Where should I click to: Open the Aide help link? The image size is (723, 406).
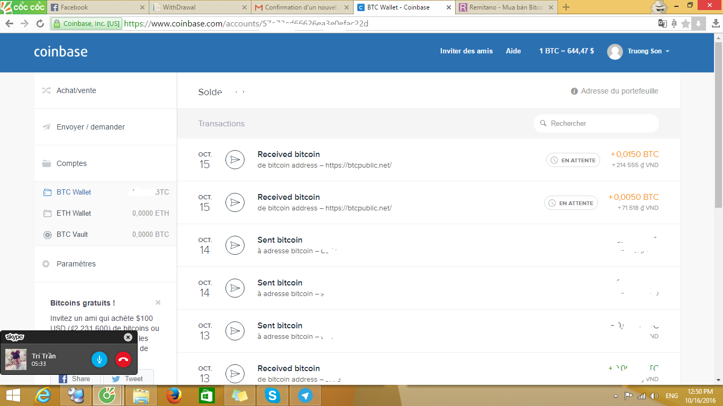click(x=513, y=51)
